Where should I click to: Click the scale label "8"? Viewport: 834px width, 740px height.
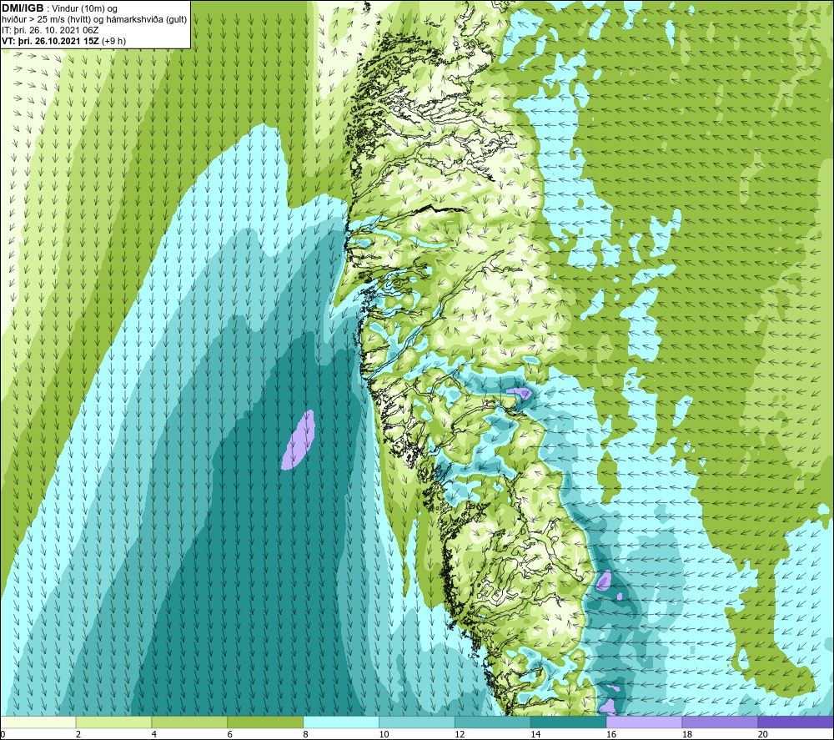305,734
